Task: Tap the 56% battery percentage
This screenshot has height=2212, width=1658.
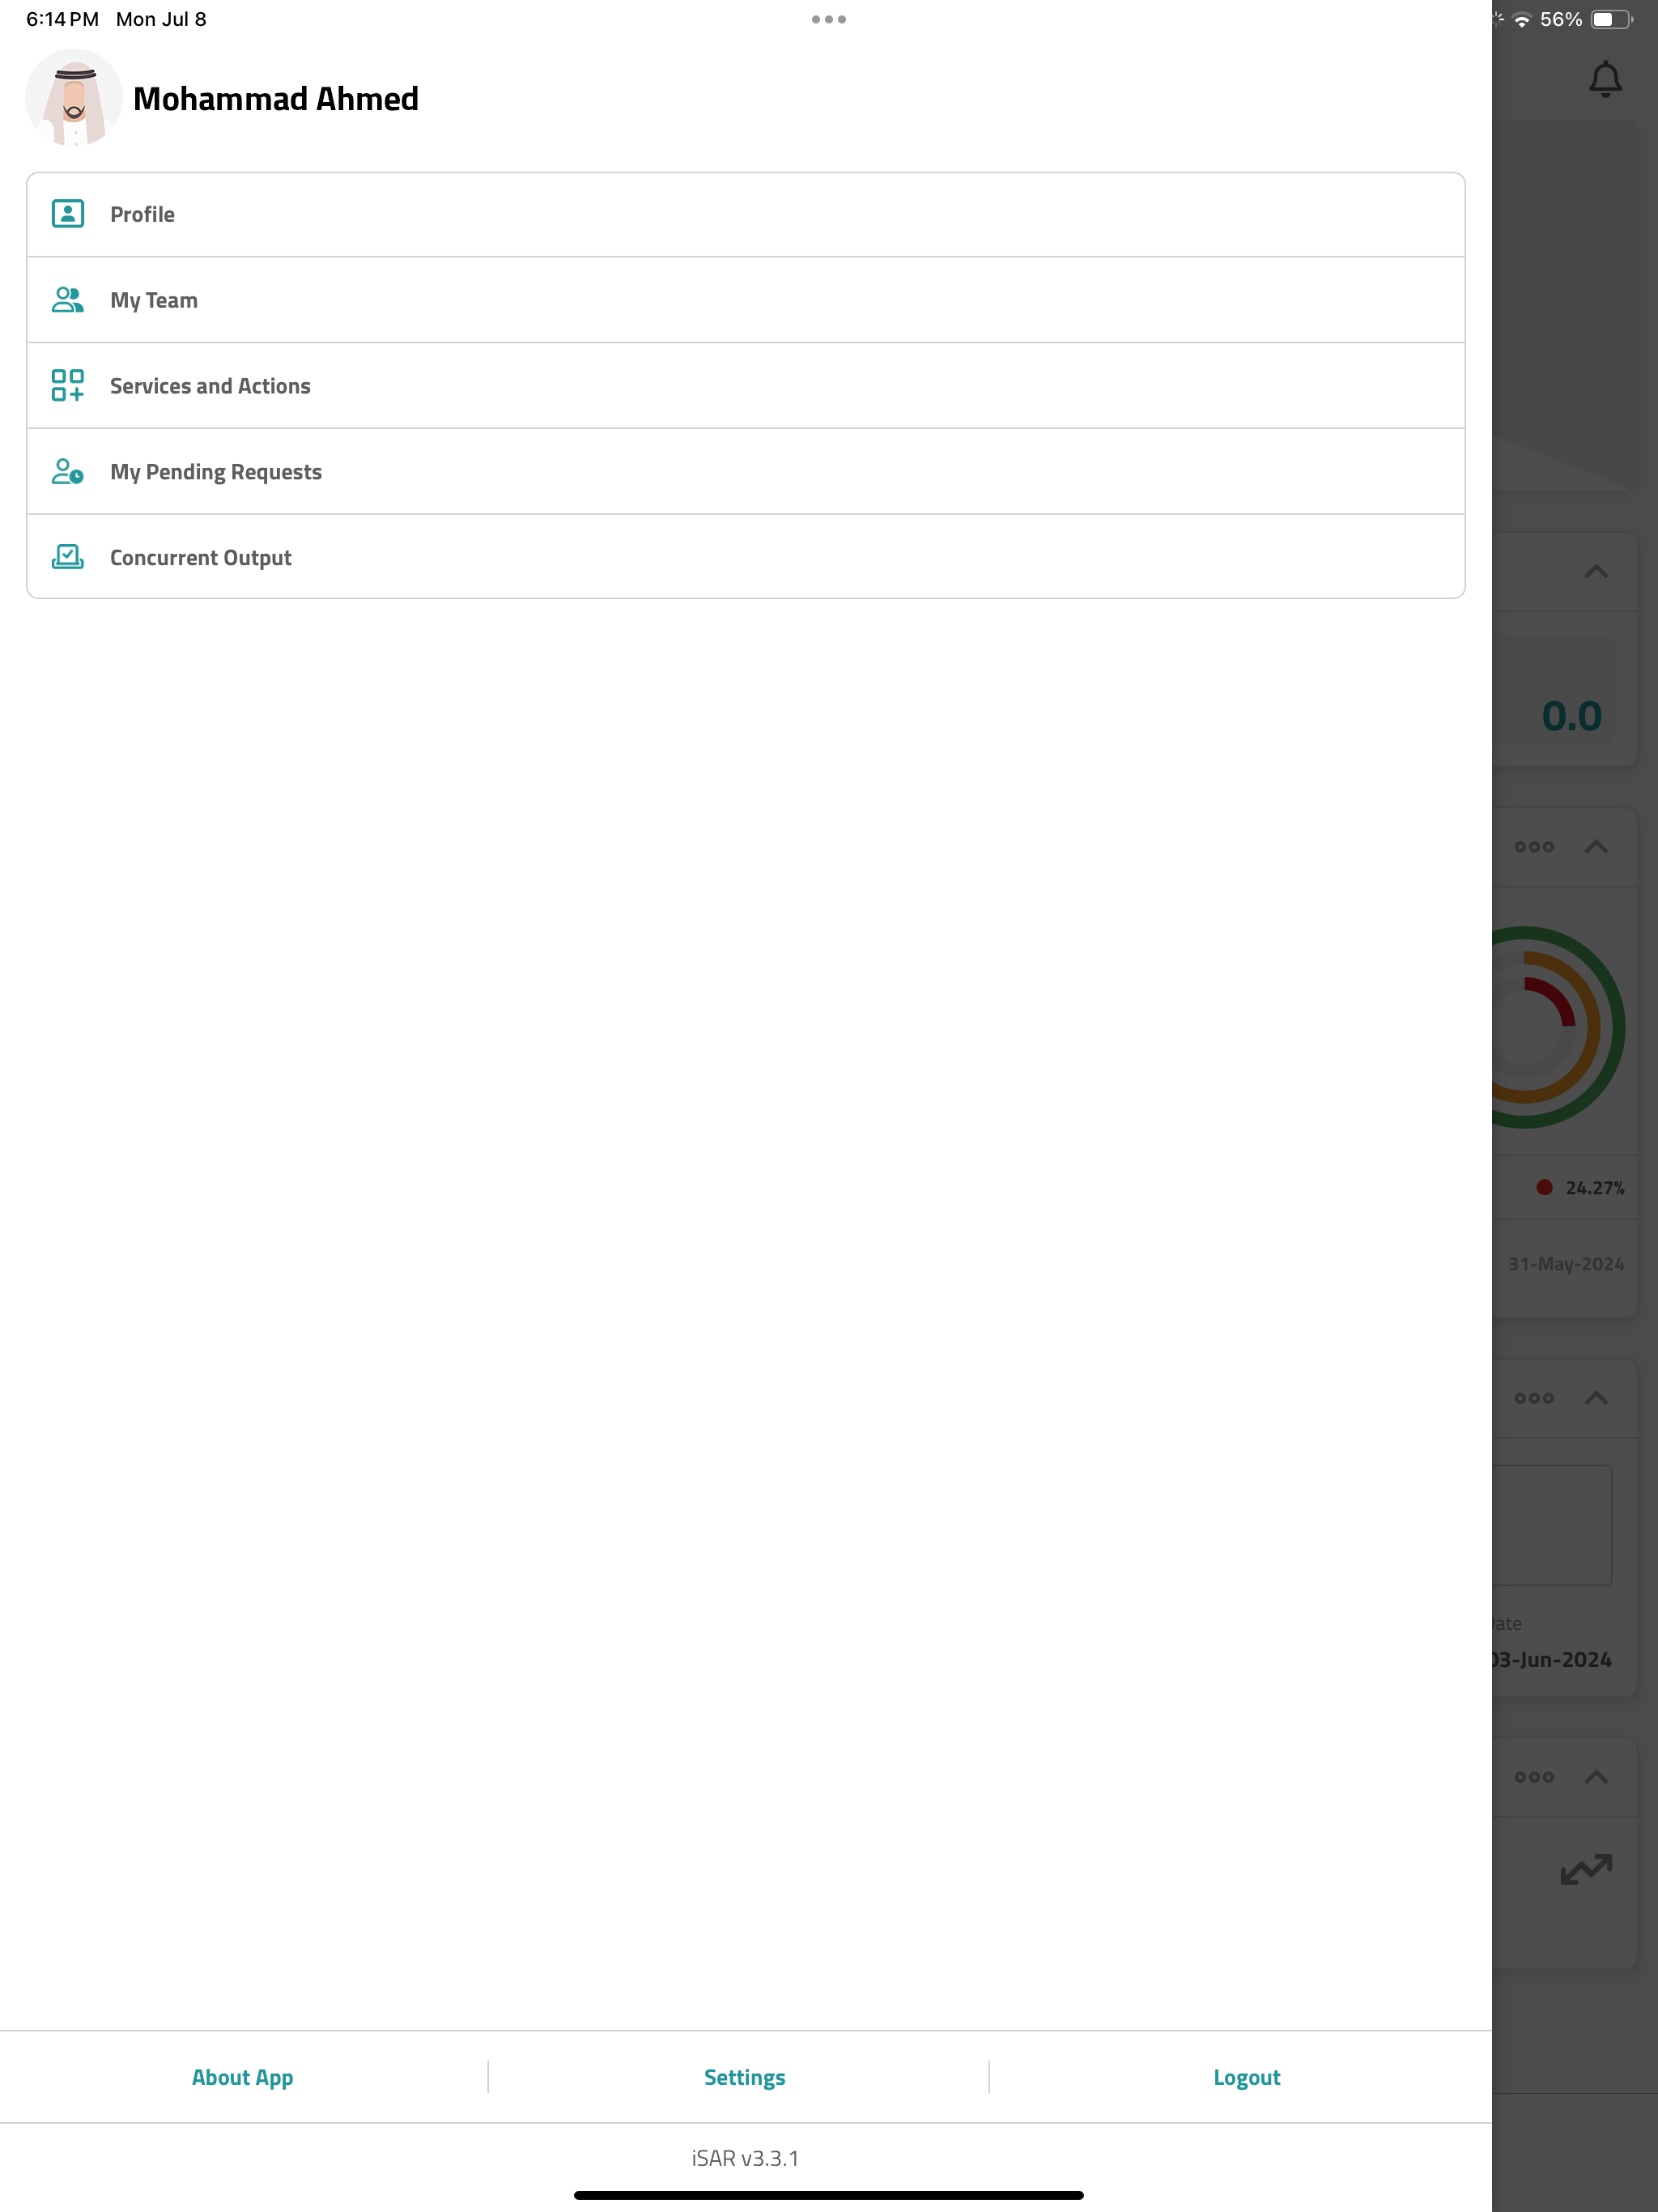Action: 1561,19
